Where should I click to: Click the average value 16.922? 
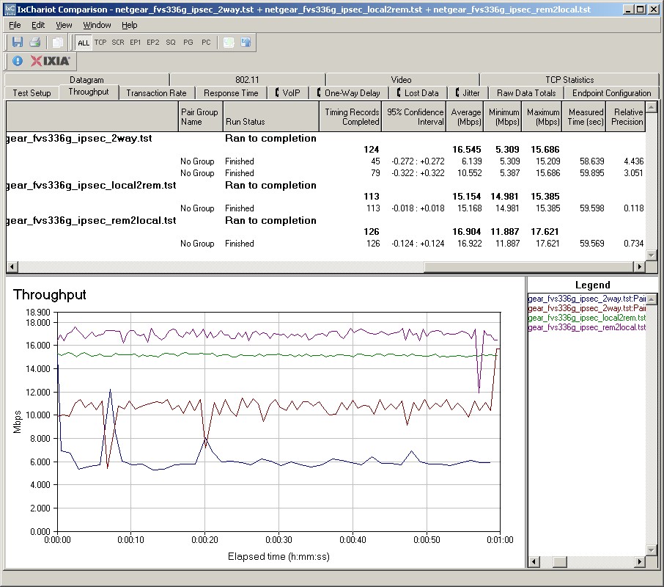click(469, 244)
